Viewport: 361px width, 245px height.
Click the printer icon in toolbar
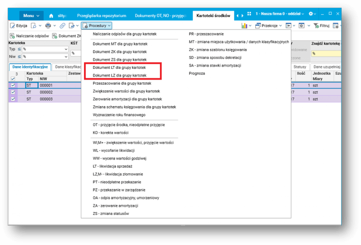[48, 25]
